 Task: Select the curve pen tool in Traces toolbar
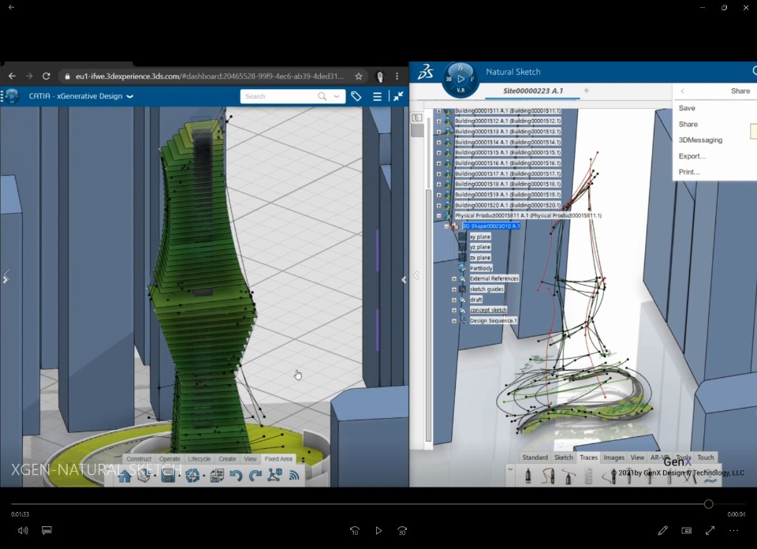pos(548,476)
